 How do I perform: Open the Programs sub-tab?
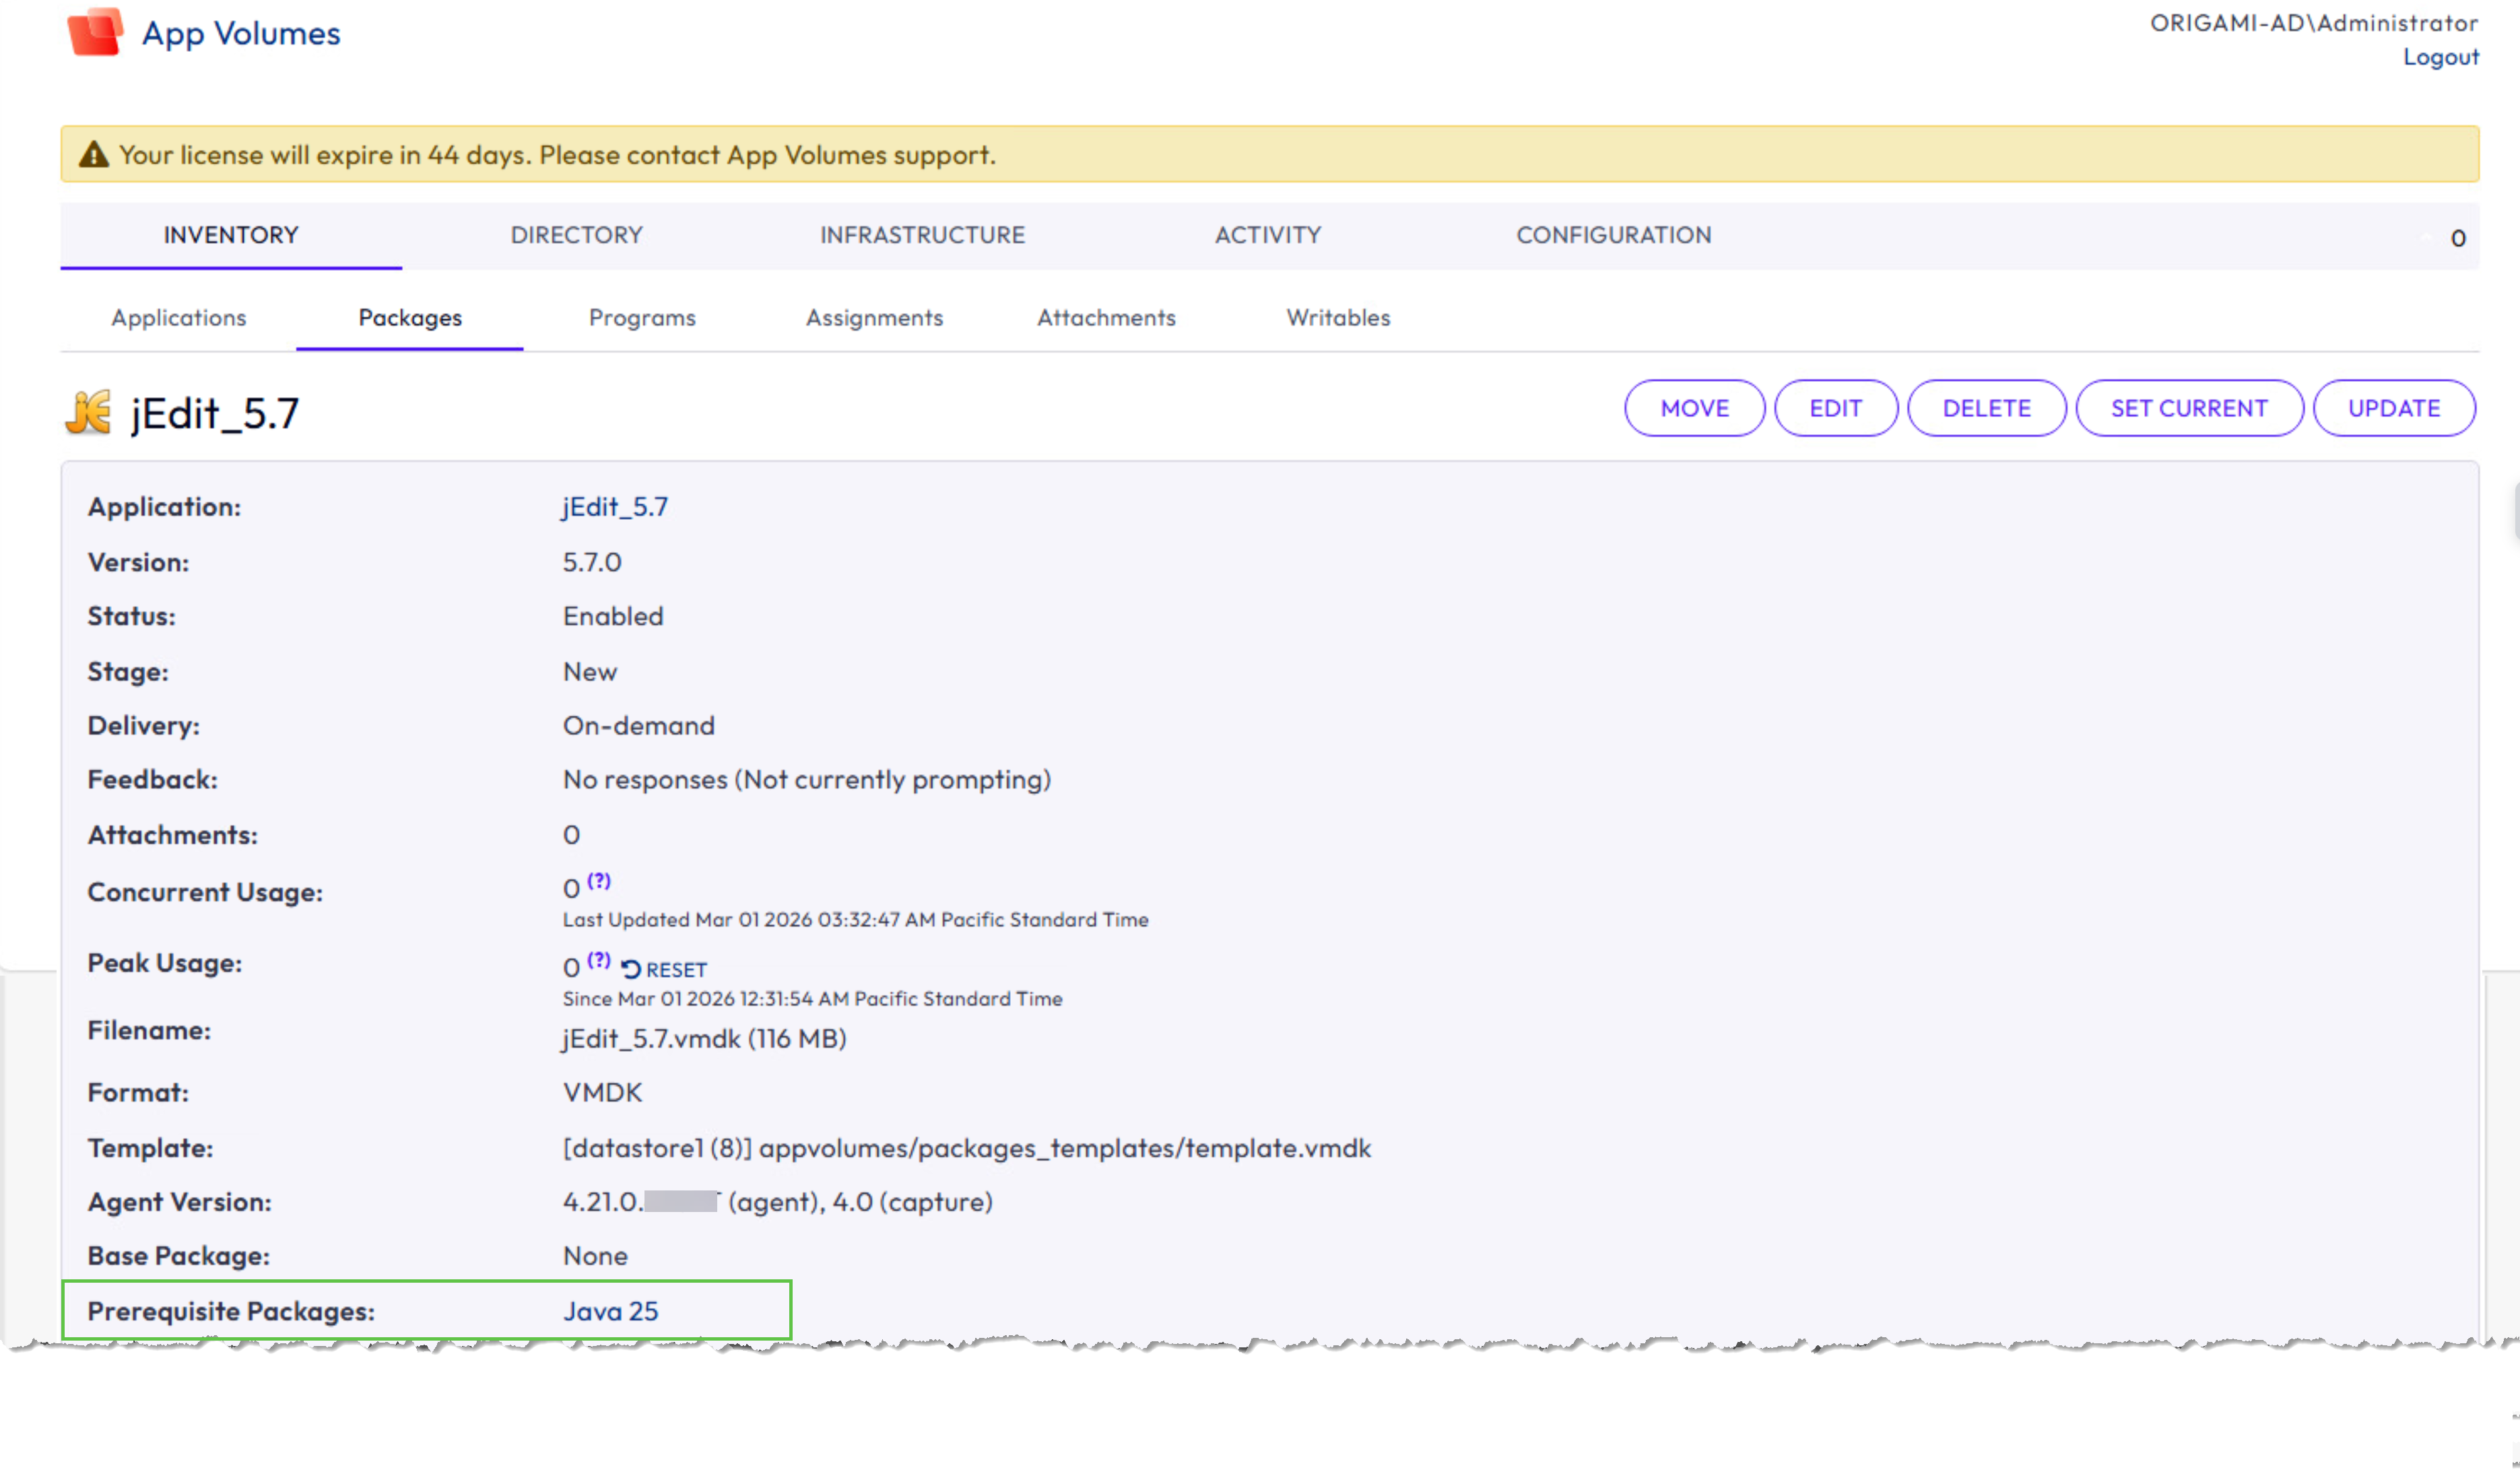tap(642, 318)
